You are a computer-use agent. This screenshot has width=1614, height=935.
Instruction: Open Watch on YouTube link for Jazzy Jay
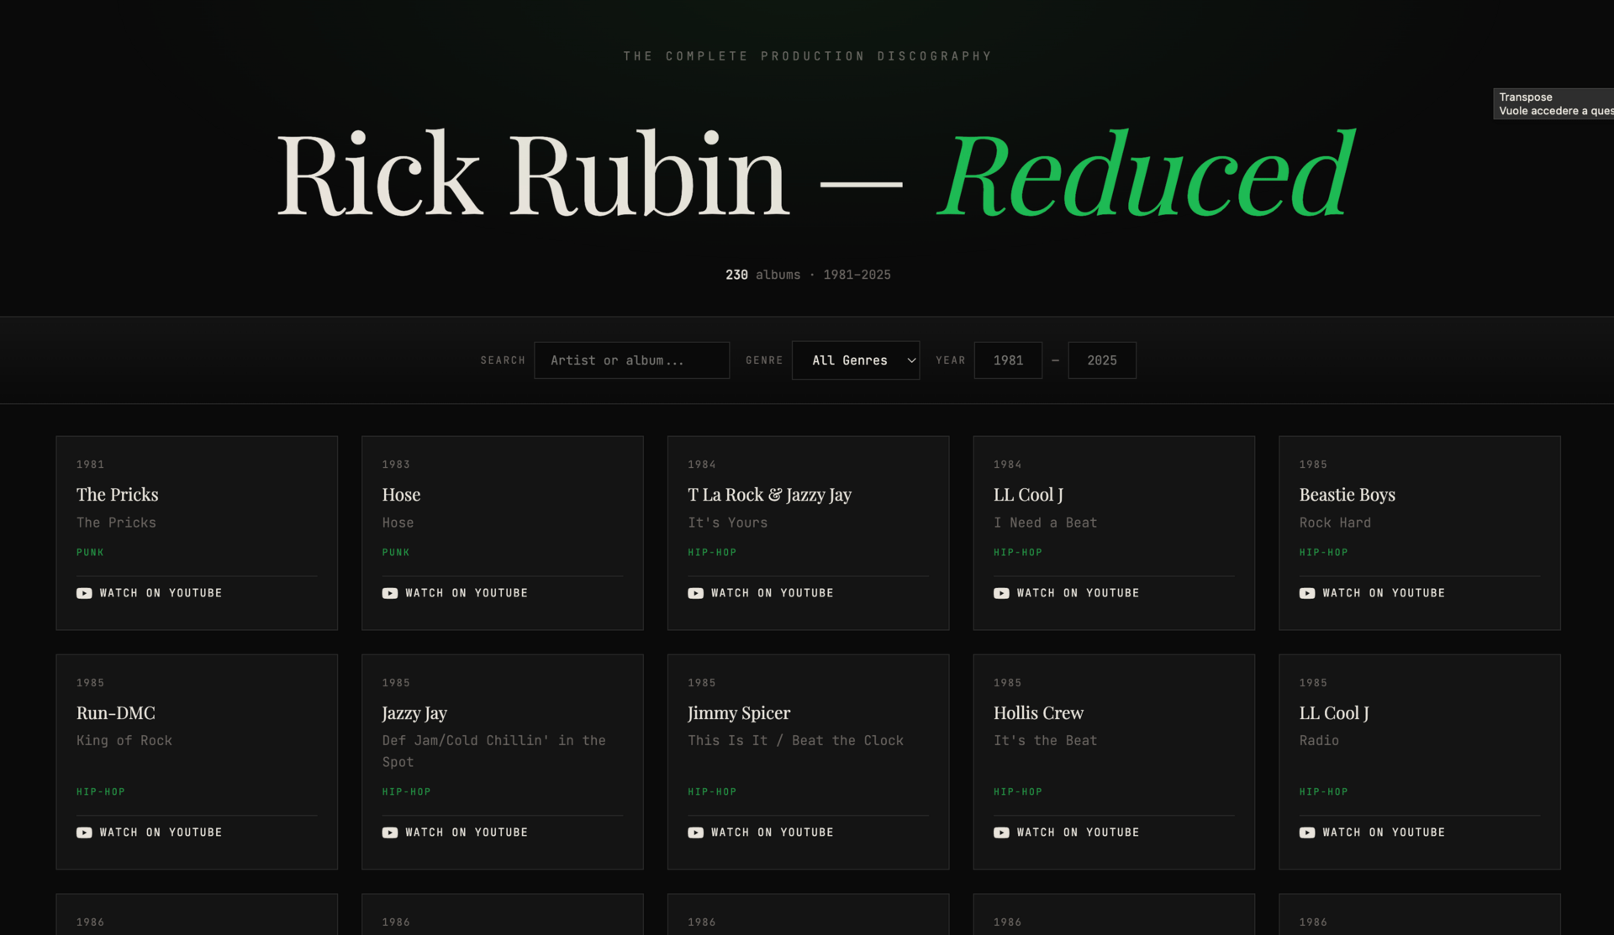tap(466, 833)
